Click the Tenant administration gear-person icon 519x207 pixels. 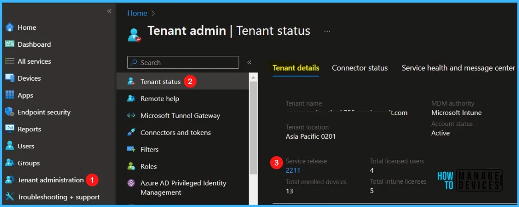[x=10, y=180]
